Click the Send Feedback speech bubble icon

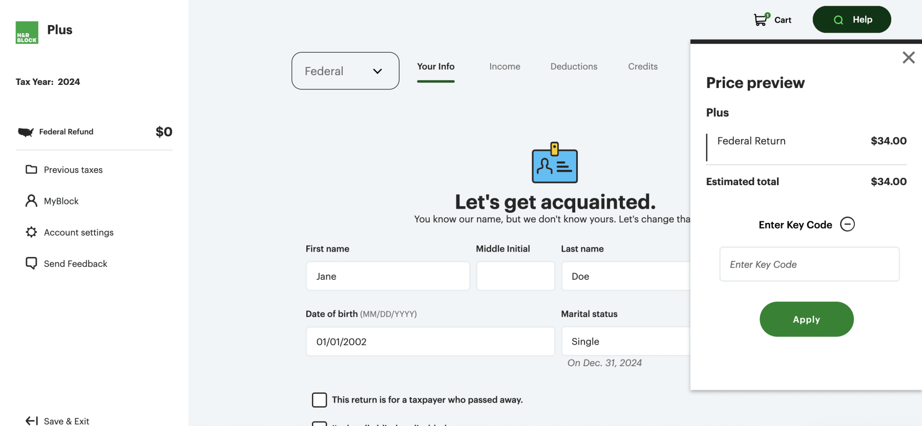(x=31, y=263)
